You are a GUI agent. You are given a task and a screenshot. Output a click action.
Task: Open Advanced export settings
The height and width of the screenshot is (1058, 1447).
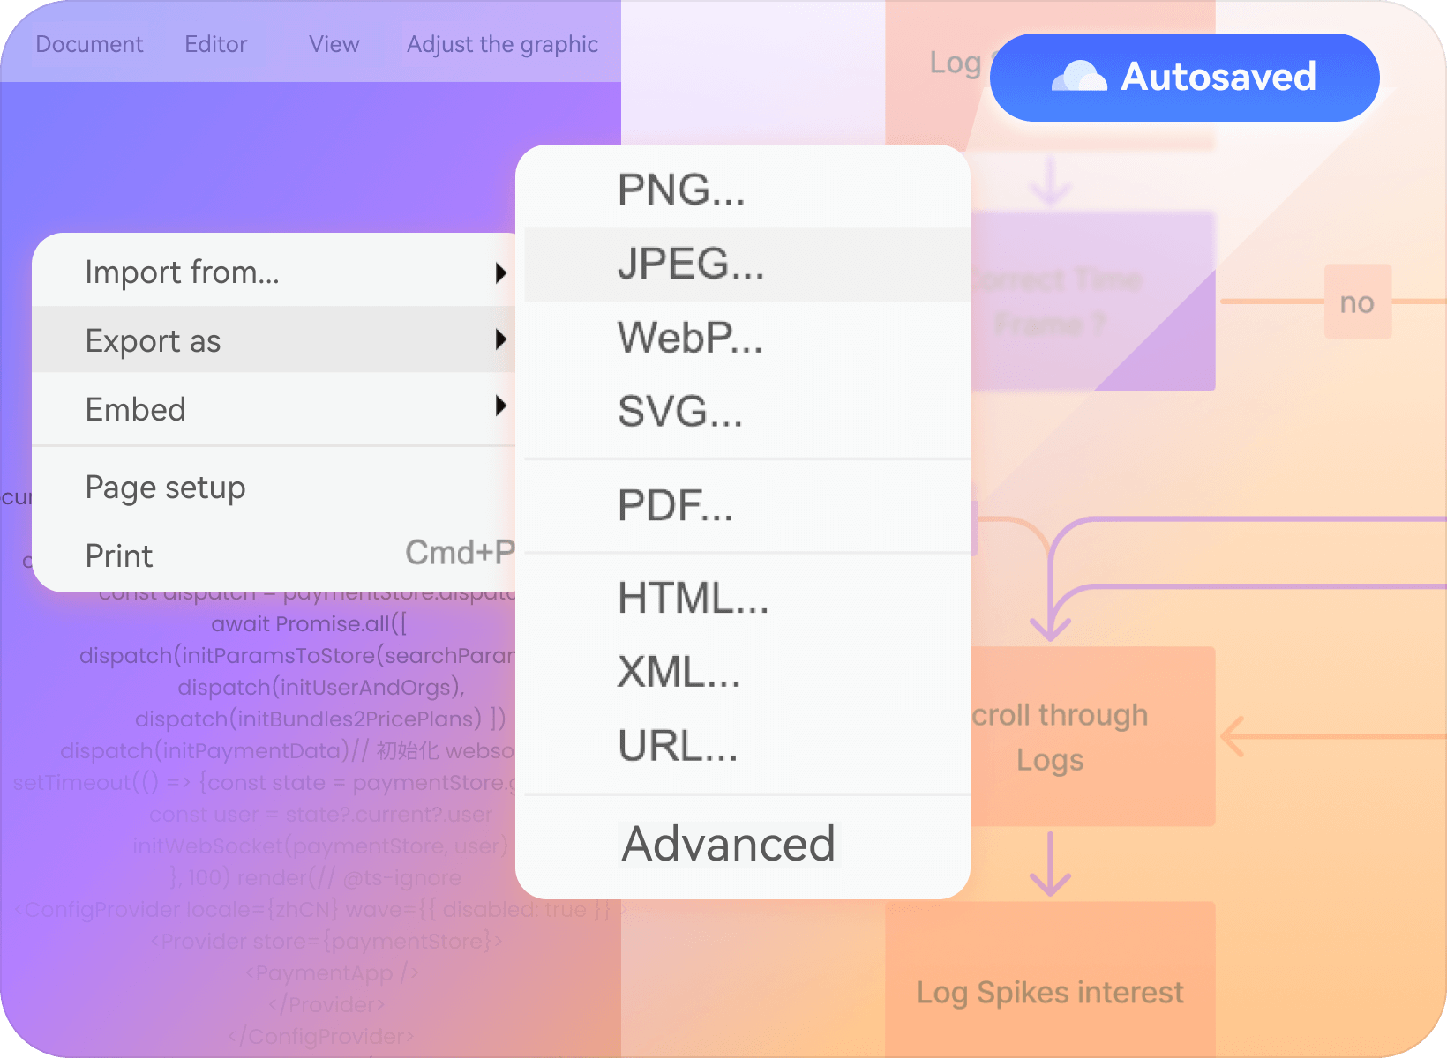tap(728, 845)
